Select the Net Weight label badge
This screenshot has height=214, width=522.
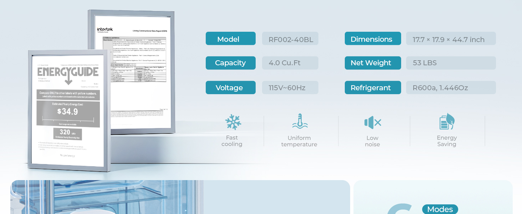coord(373,63)
